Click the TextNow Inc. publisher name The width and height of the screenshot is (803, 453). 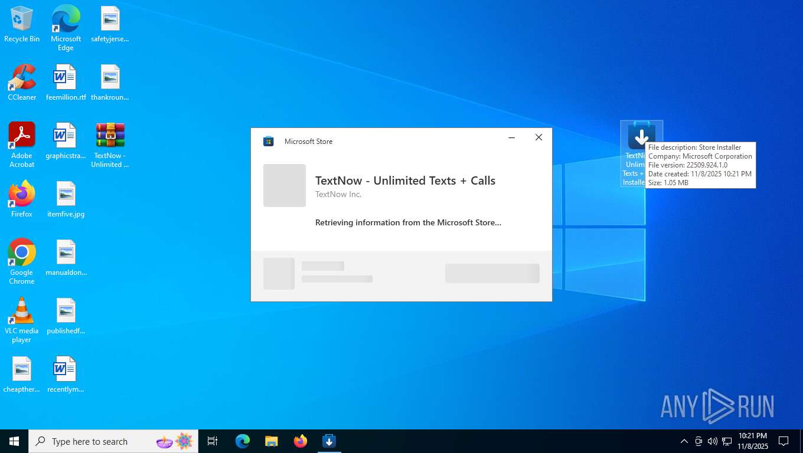click(x=338, y=194)
